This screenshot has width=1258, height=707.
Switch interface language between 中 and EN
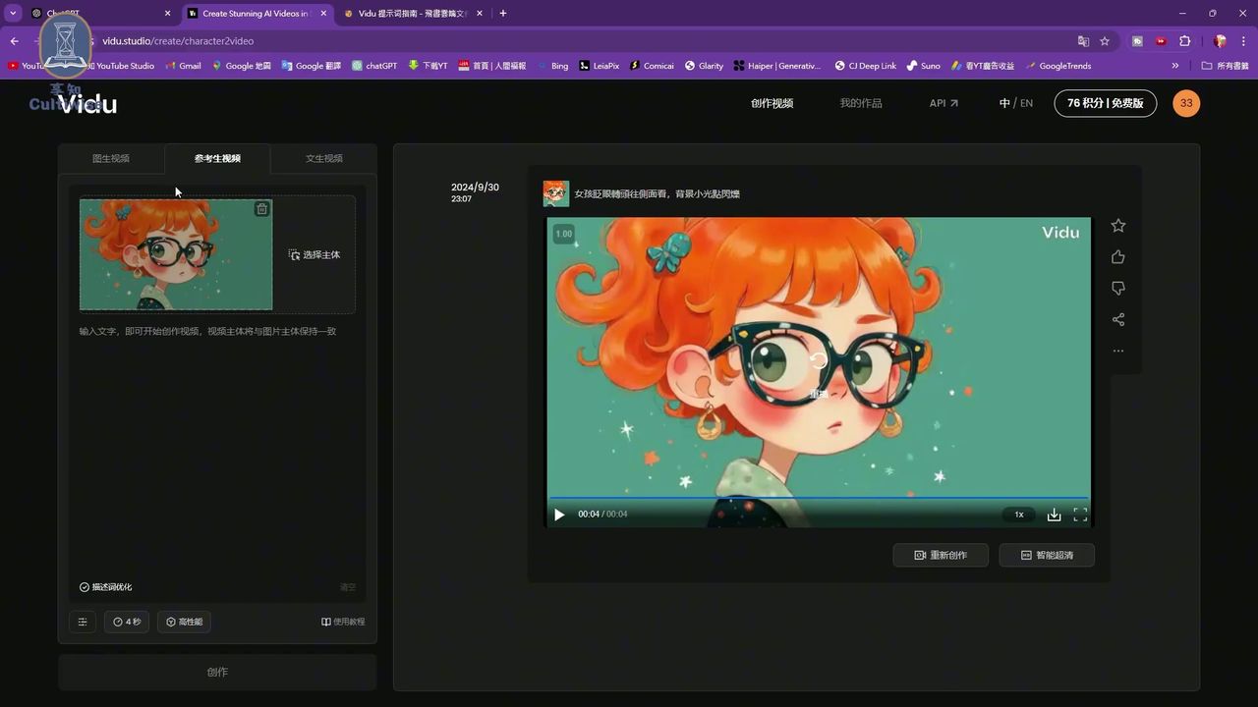[x=1015, y=102]
